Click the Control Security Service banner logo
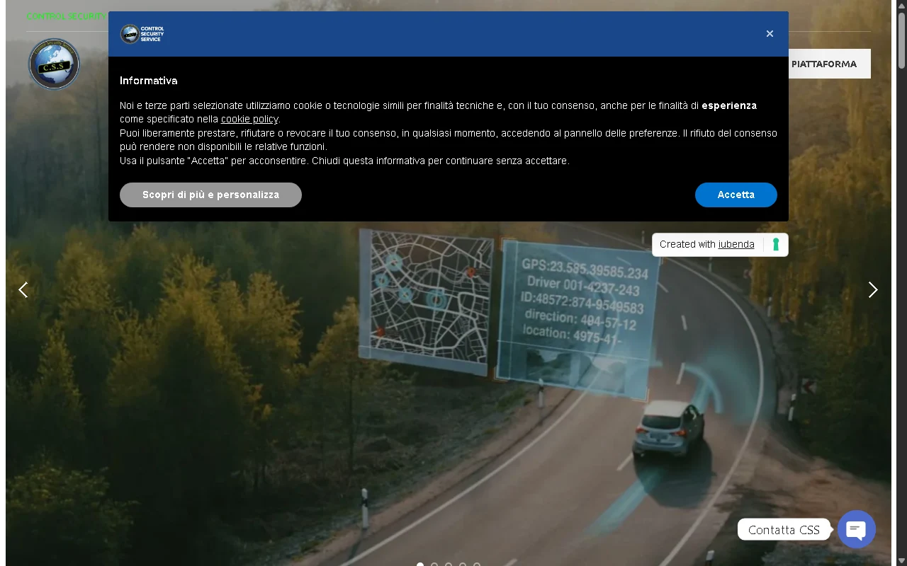Viewport: 907px width, 566px height. (x=142, y=34)
